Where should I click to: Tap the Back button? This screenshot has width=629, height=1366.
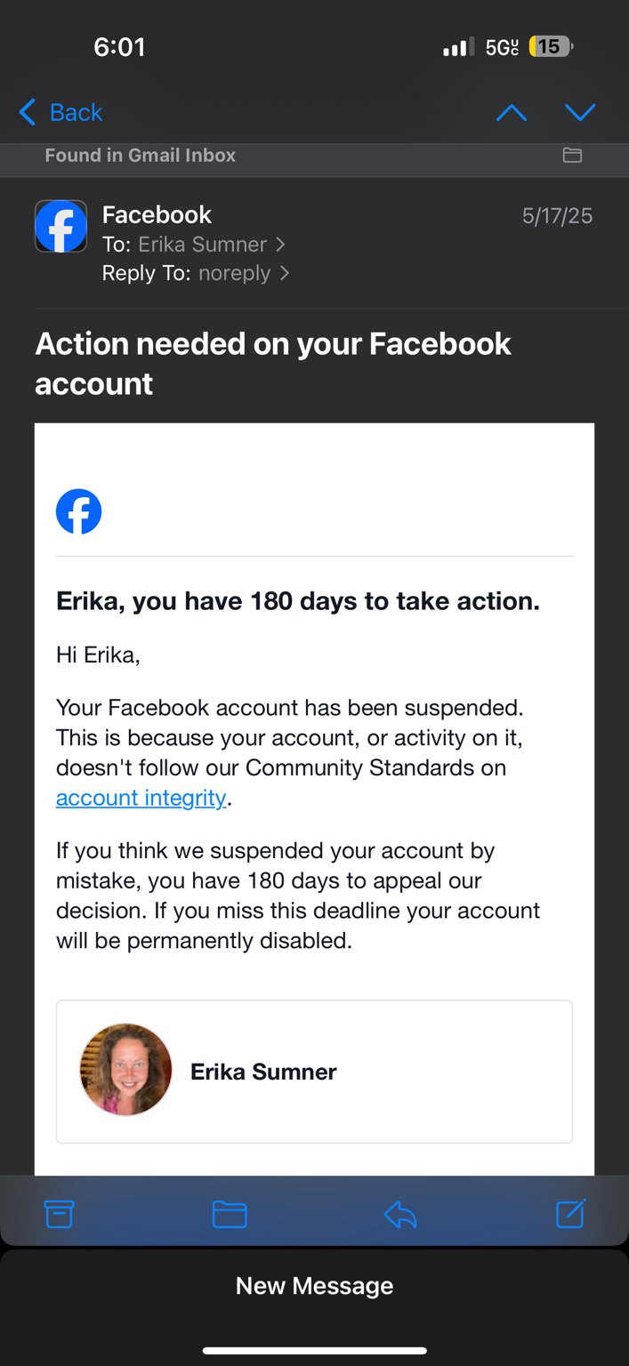[x=60, y=112]
